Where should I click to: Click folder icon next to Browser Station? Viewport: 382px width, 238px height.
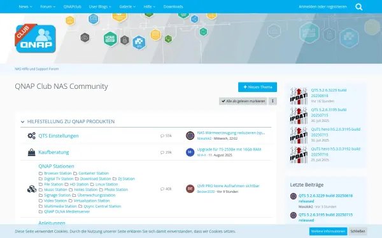point(41,173)
